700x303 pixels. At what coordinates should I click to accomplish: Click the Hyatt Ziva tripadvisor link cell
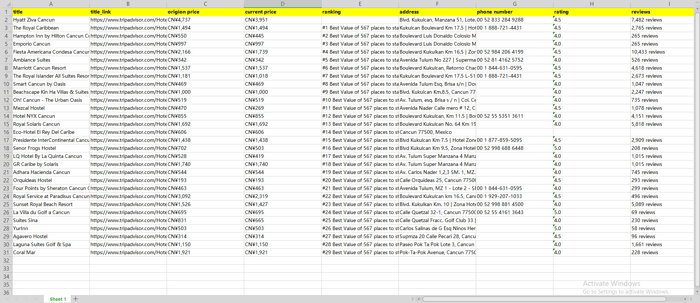pos(128,20)
